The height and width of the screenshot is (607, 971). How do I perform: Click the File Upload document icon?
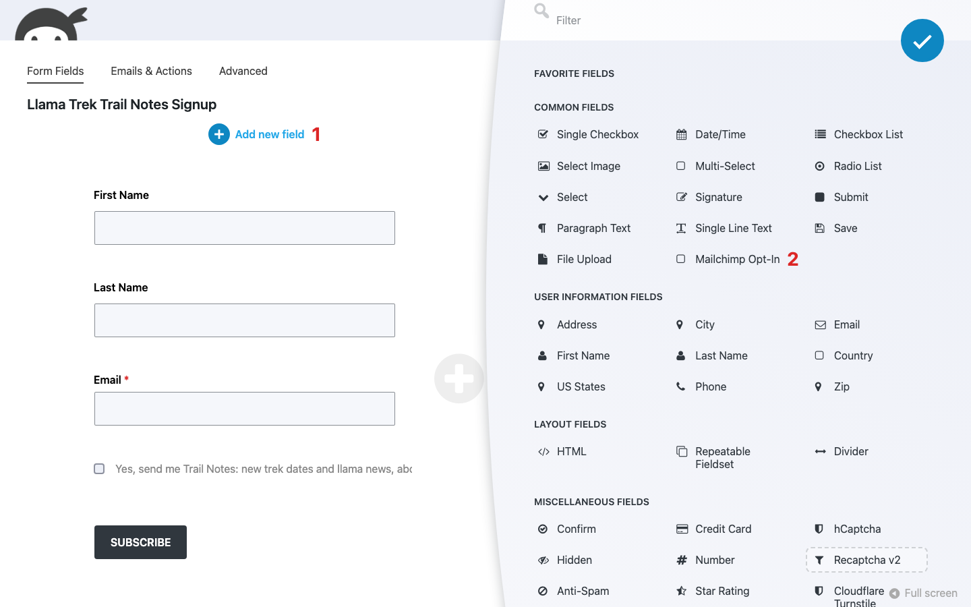click(543, 259)
